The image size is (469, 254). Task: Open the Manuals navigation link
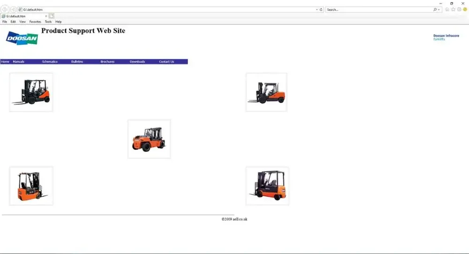[19, 61]
